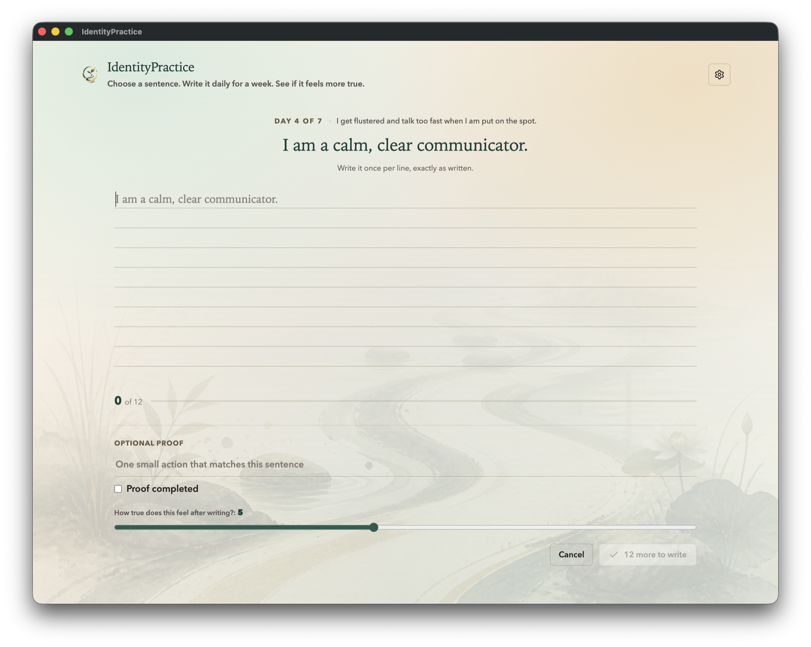Screen dimensions: 811x647
Task: Click the IdentityPractice app title
Action: pyautogui.click(x=151, y=67)
